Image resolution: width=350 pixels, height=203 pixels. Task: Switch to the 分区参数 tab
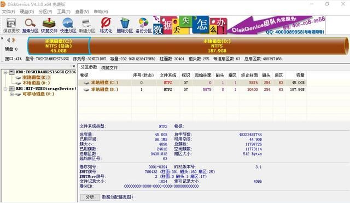[x=89, y=67]
